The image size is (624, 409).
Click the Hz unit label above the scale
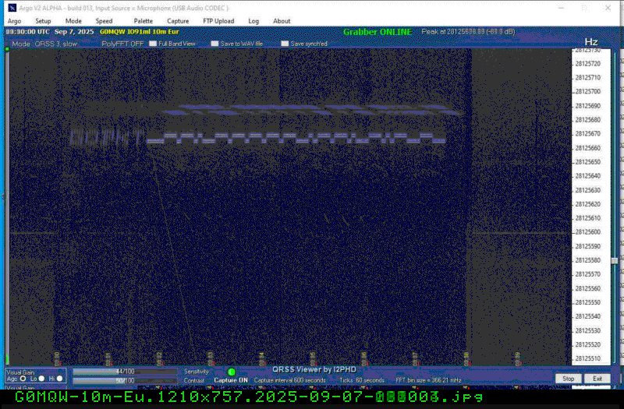[x=591, y=42]
